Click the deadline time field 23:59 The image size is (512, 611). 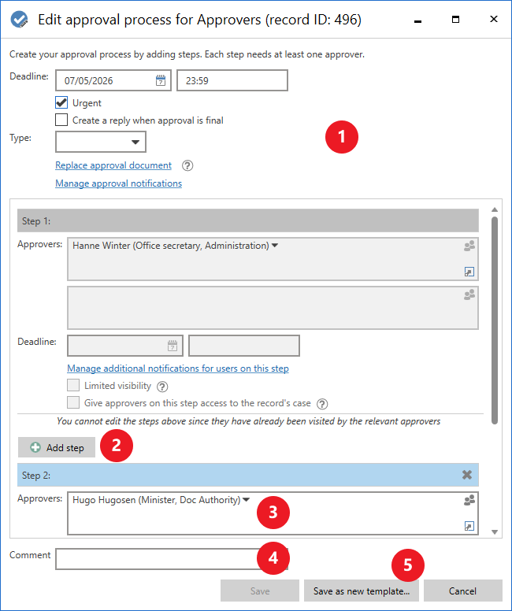[x=232, y=80]
